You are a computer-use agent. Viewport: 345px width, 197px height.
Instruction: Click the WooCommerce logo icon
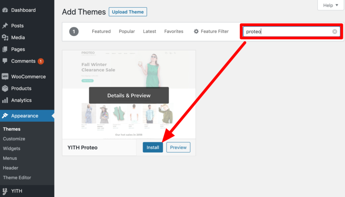(x=5, y=76)
